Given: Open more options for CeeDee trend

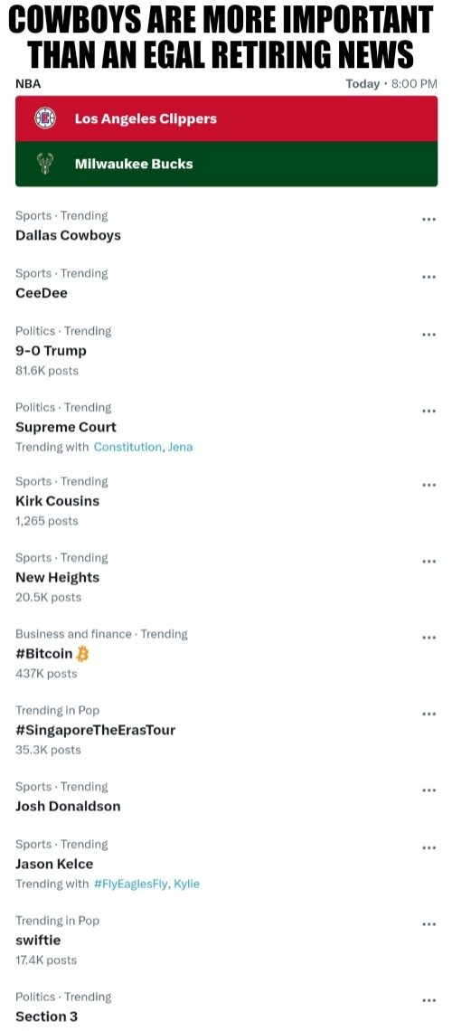Looking at the screenshot, I should point(428,277).
